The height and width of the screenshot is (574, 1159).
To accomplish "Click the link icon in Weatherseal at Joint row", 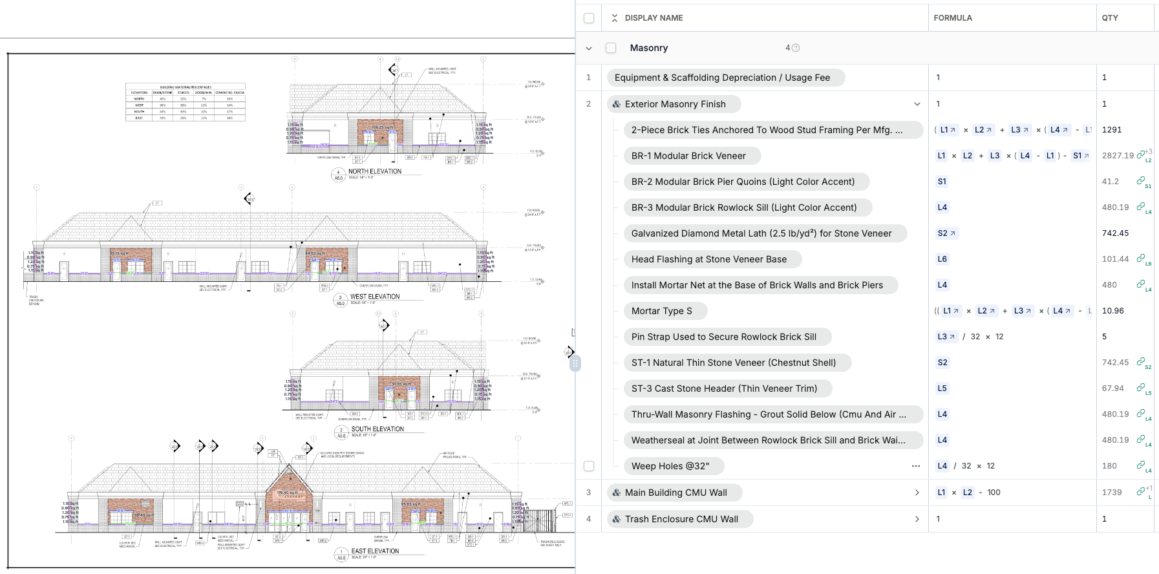I will [x=1141, y=440].
